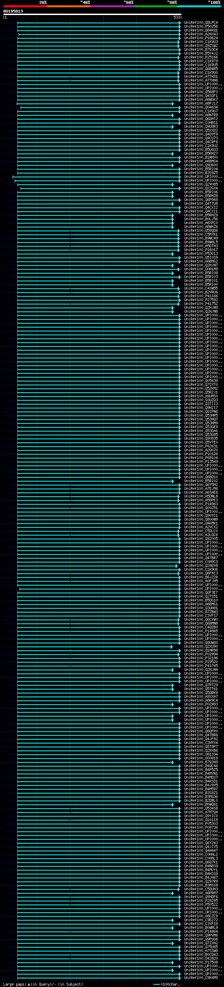This screenshot has width=224, height=987.
Task: Select the UniRef100_O10119 label
Action: coord(201,820)
